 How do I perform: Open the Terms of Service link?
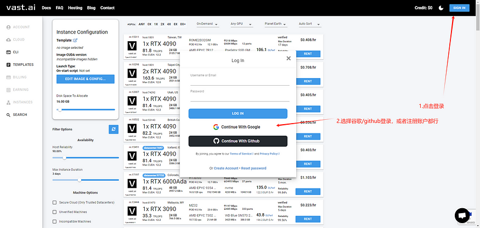[241, 154]
